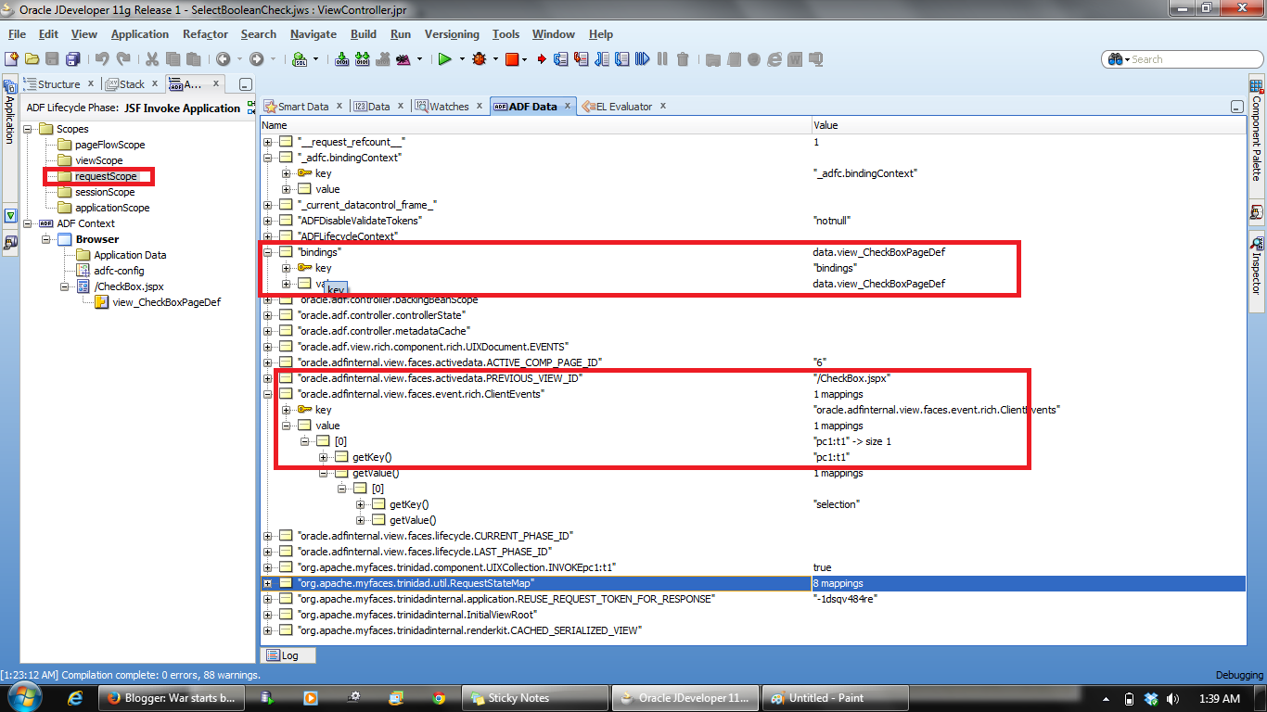
Task: Run the application with the green Run icon
Action: pos(445,58)
